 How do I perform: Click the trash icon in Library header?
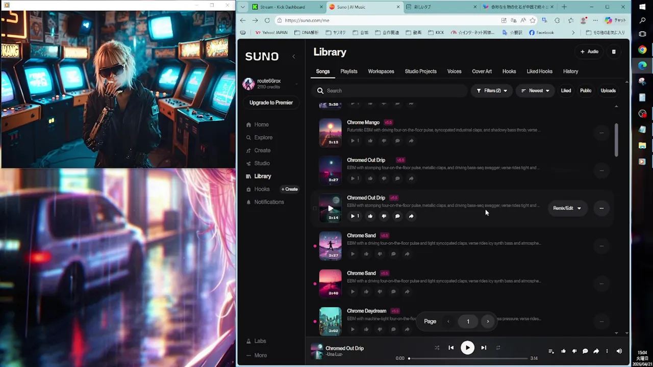pos(614,51)
